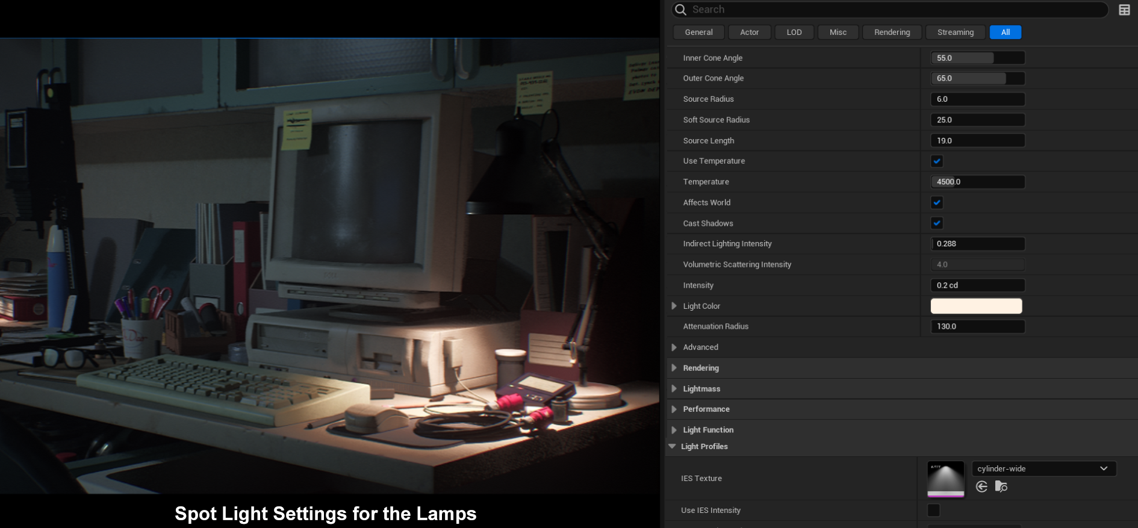Expand the Light Function category
This screenshot has height=528, width=1138.
(674, 430)
